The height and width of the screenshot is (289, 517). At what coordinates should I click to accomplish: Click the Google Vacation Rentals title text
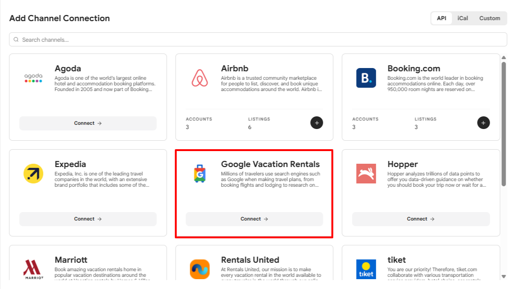click(x=270, y=164)
